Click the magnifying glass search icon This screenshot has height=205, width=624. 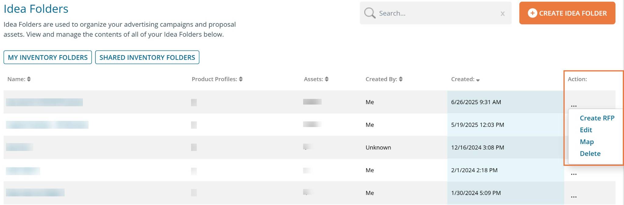coord(370,13)
